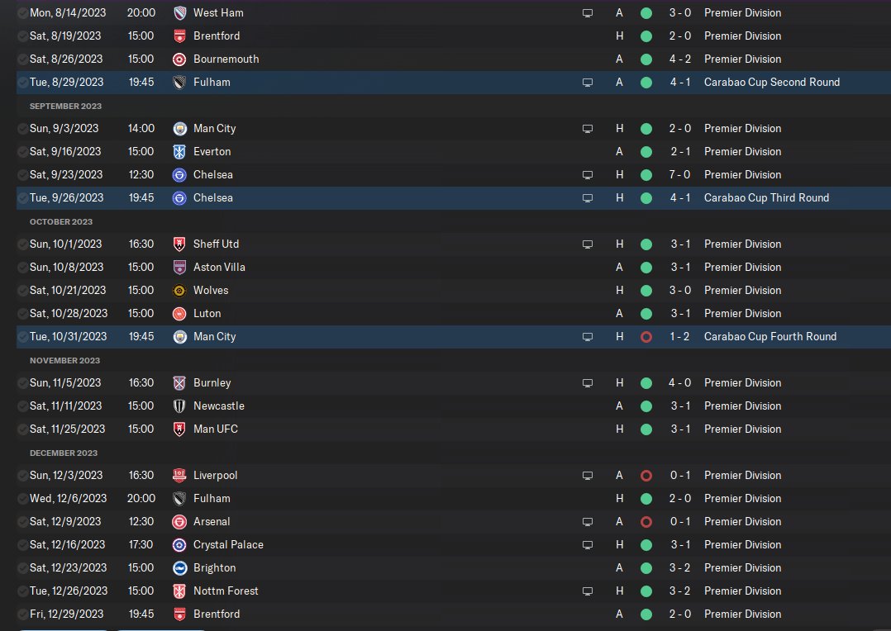
Task: Toggle the checkmark on Burnley 11/5/2023 row
Action: [x=23, y=382]
